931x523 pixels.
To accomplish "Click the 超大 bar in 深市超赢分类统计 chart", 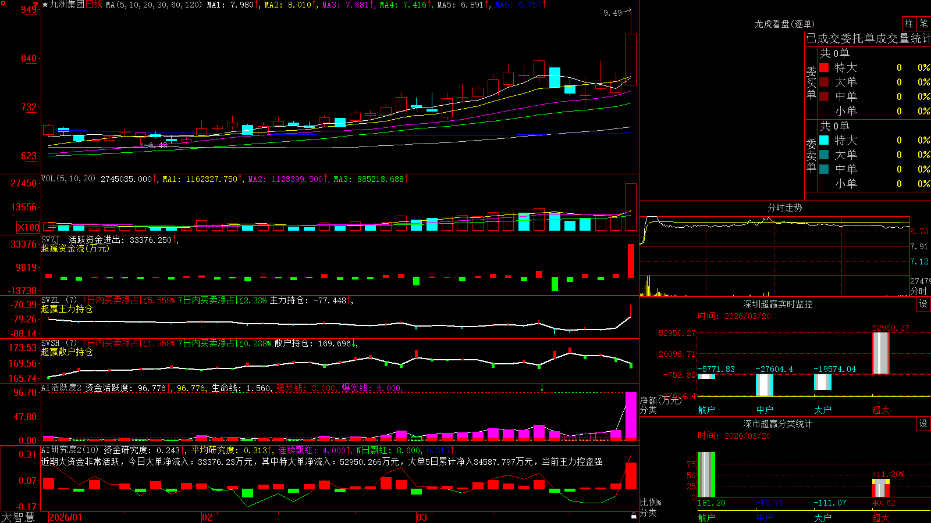I will 881,488.
